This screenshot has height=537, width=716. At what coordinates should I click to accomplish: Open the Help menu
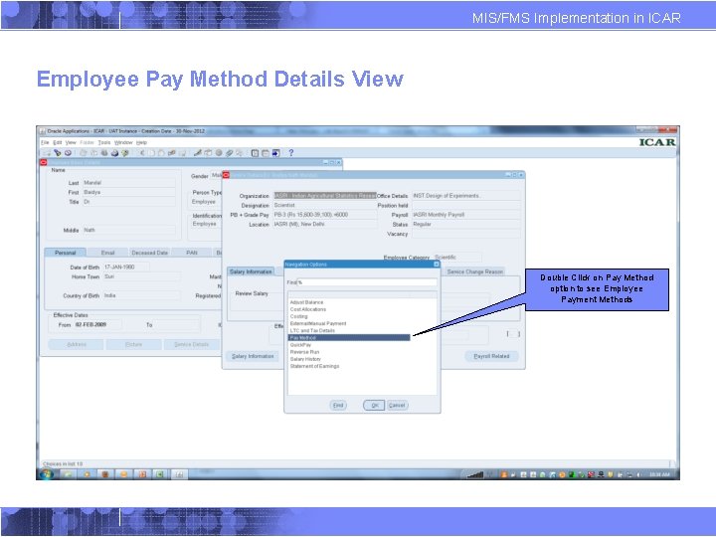(x=141, y=142)
